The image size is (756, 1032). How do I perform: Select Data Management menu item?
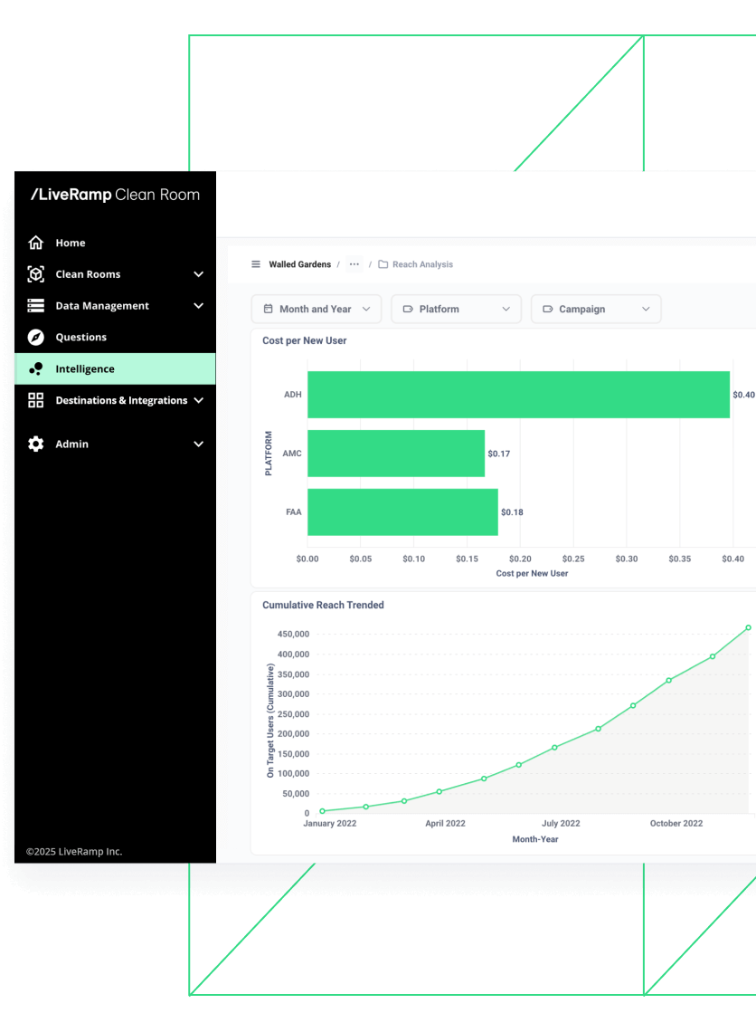[115, 306]
